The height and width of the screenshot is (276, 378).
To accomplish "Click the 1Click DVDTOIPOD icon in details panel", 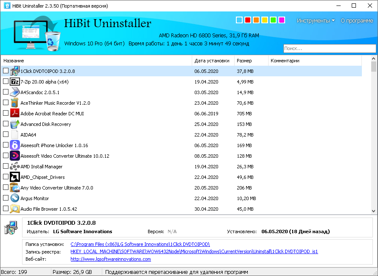I will (10, 228).
